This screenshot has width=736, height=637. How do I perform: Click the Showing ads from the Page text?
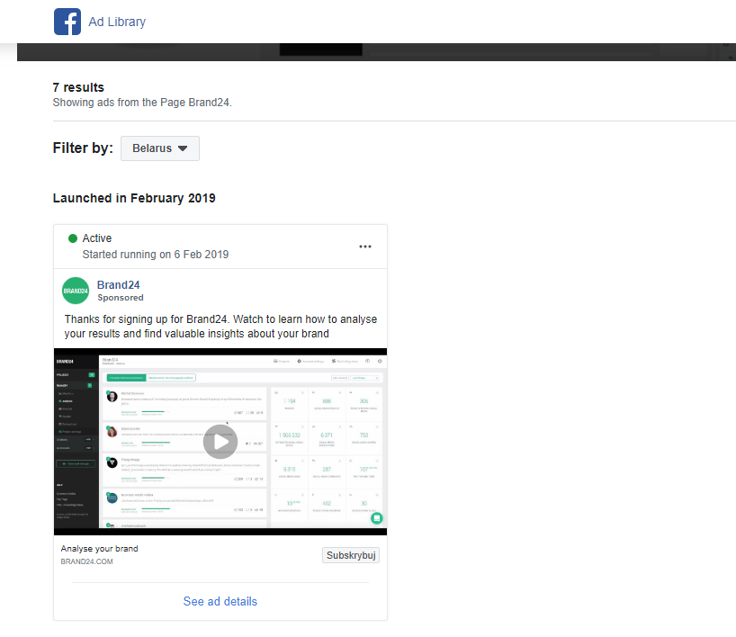(142, 103)
